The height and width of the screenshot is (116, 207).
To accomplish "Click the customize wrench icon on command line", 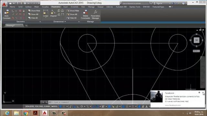I will tap(46, 102).
